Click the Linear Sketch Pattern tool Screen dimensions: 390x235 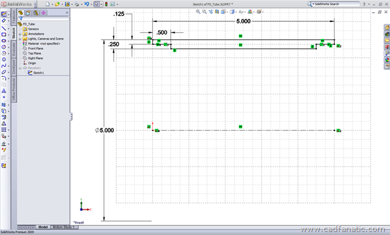tap(4, 130)
